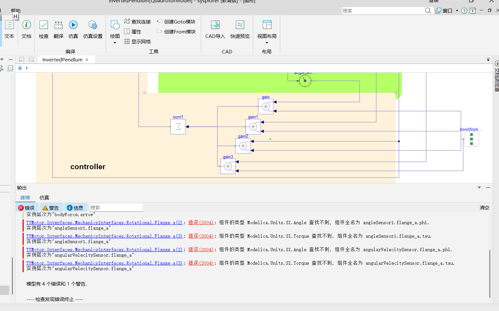This screenshot has width=499, height=311.
Task: Click 错误(3004) link on angularVelecitySensor tau row
Action: (201, 263)
